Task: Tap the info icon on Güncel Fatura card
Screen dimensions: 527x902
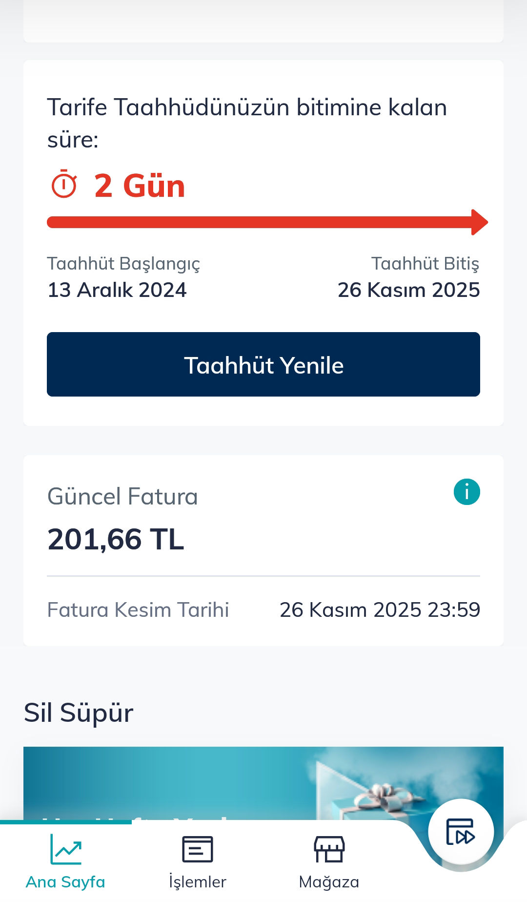Action: click(466, 492)
